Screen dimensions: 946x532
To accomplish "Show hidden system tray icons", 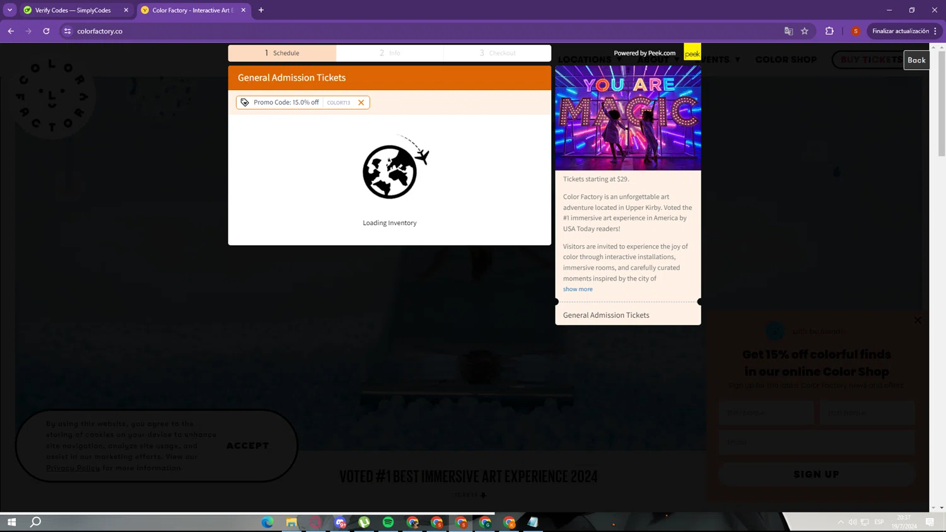I will pos(841,522).
